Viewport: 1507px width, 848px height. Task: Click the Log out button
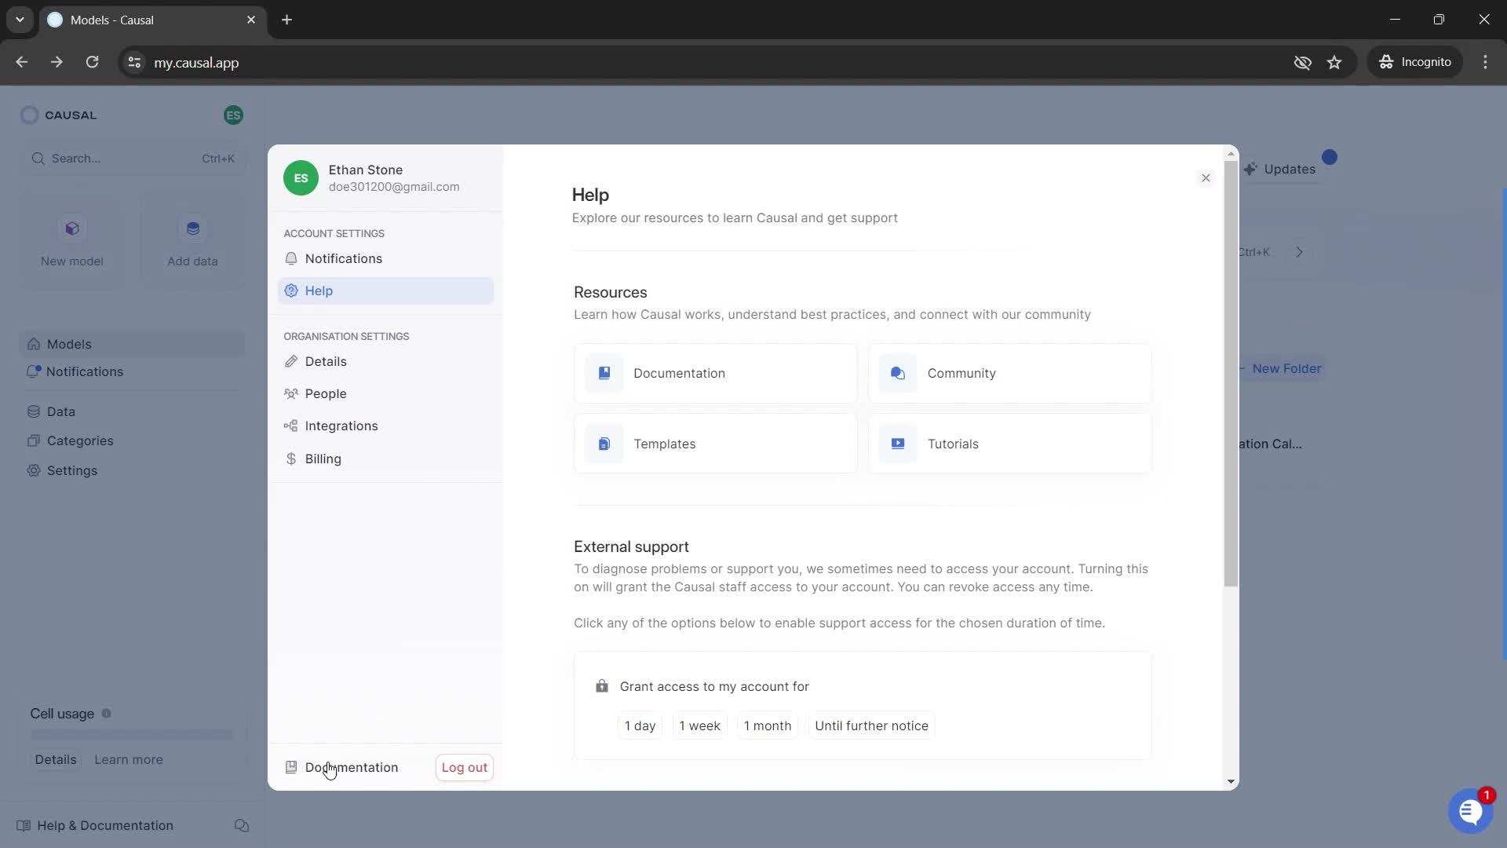click(464, 766)
